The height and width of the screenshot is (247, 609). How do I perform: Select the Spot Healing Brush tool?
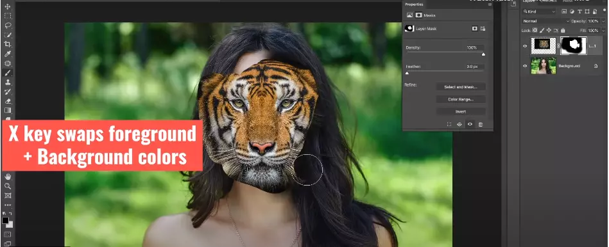(7, 63)
